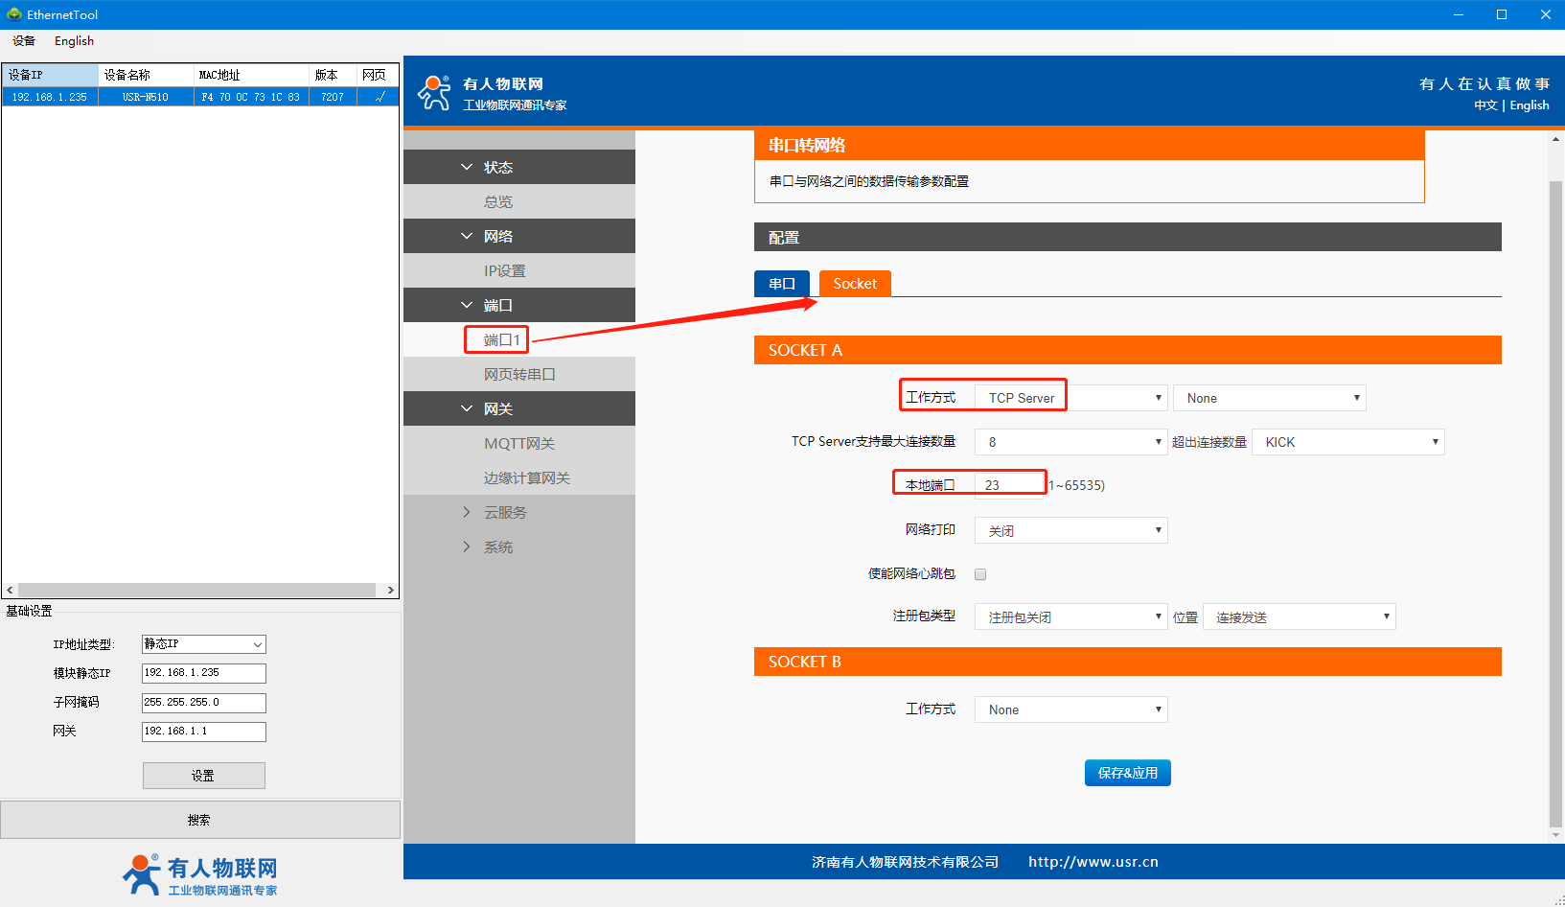1565x907 pixels.
Task: Collapse the 状态 section chevron
Action: click(467, 167)
